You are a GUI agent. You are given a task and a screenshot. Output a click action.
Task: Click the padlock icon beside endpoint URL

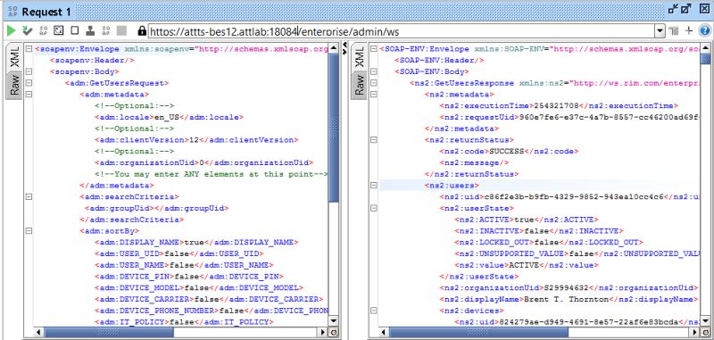pos(142,31)
